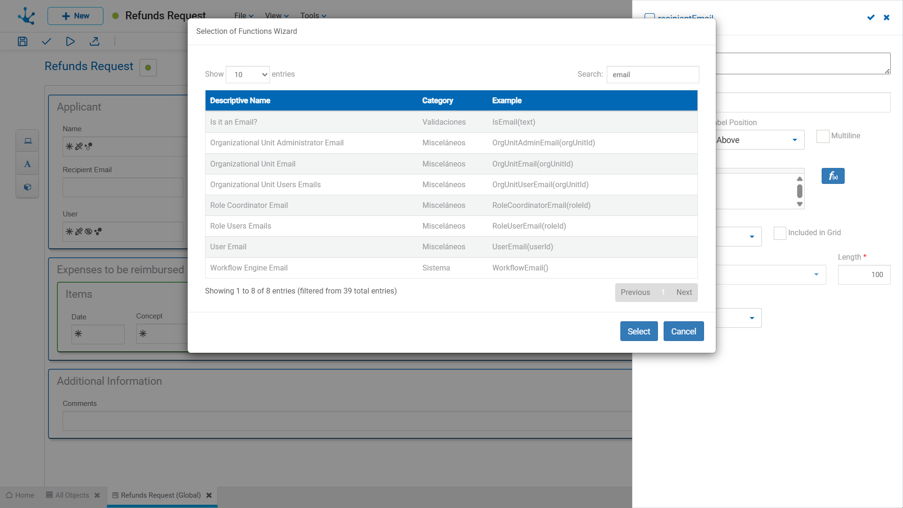Click the run play icon in toolbar
The height and width of the screenshot is (508, 903).
[70, 41]
